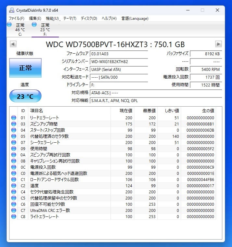Click status orb of row 04 スタート/ストップ回数
This screenshot has height=247, width=232.
(x=14, y=130)
